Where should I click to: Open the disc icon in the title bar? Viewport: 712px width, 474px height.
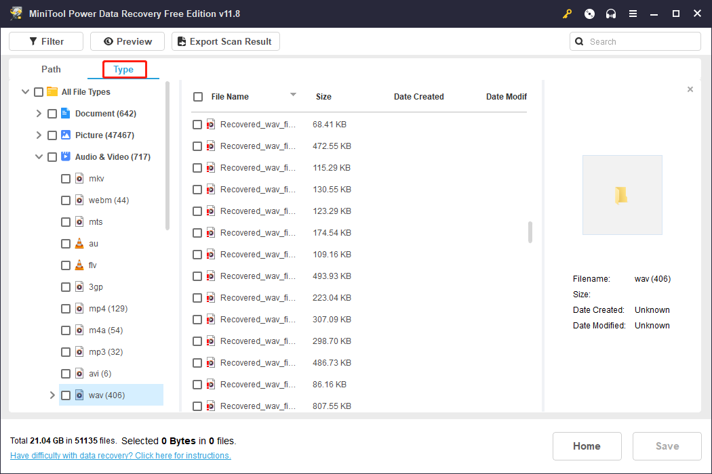point(589,14)
